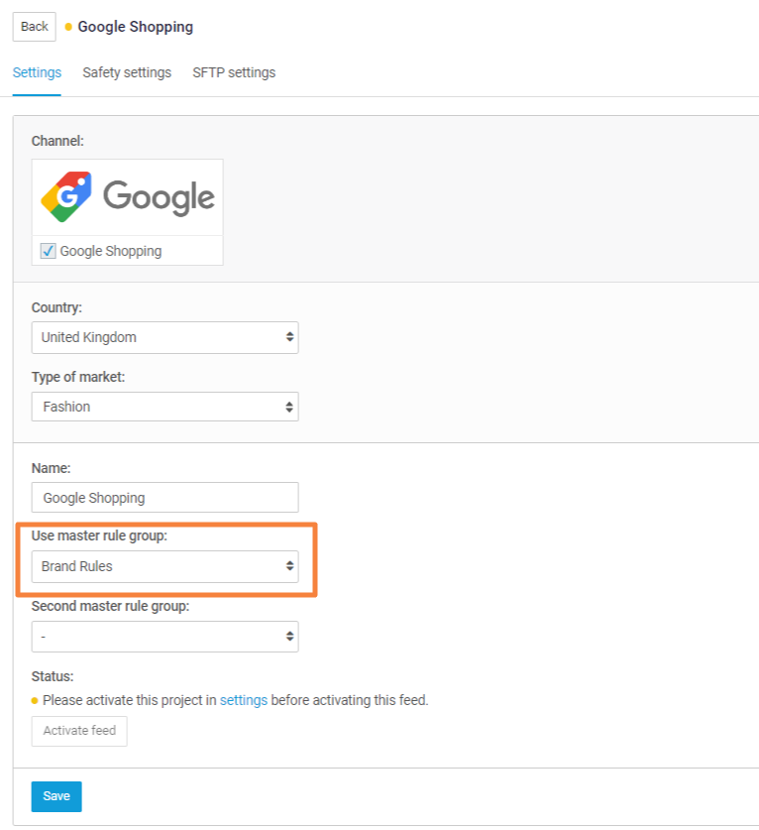Expand the Second master rule group dropdown
The height and width of the screenshot is (830, 759).
[163, 636]
